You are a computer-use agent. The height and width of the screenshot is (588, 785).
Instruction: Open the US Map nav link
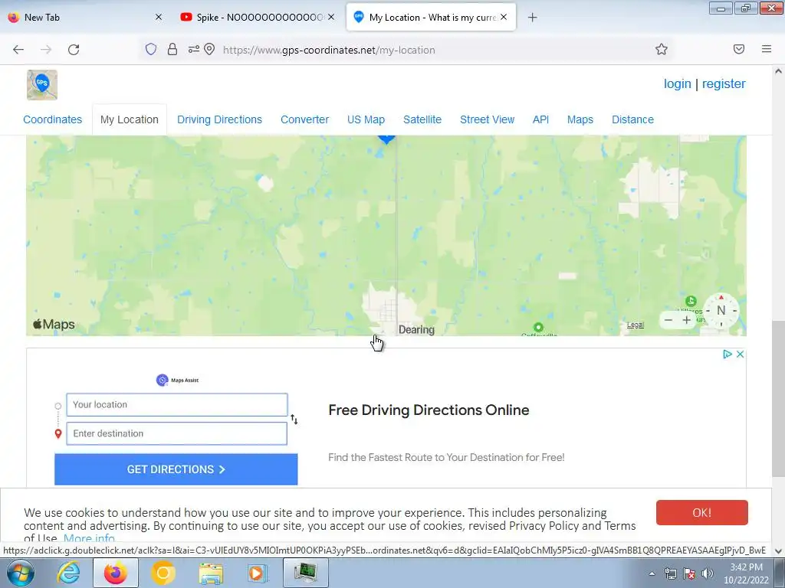point(366,119)
